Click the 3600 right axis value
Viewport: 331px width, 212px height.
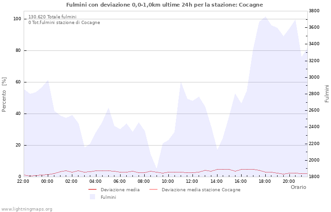314,27
